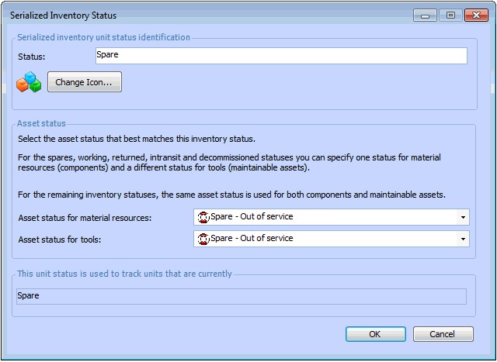Click the colored cubes status icon
The height and width of the screenshot is (362, 497).
coord(28,82)
